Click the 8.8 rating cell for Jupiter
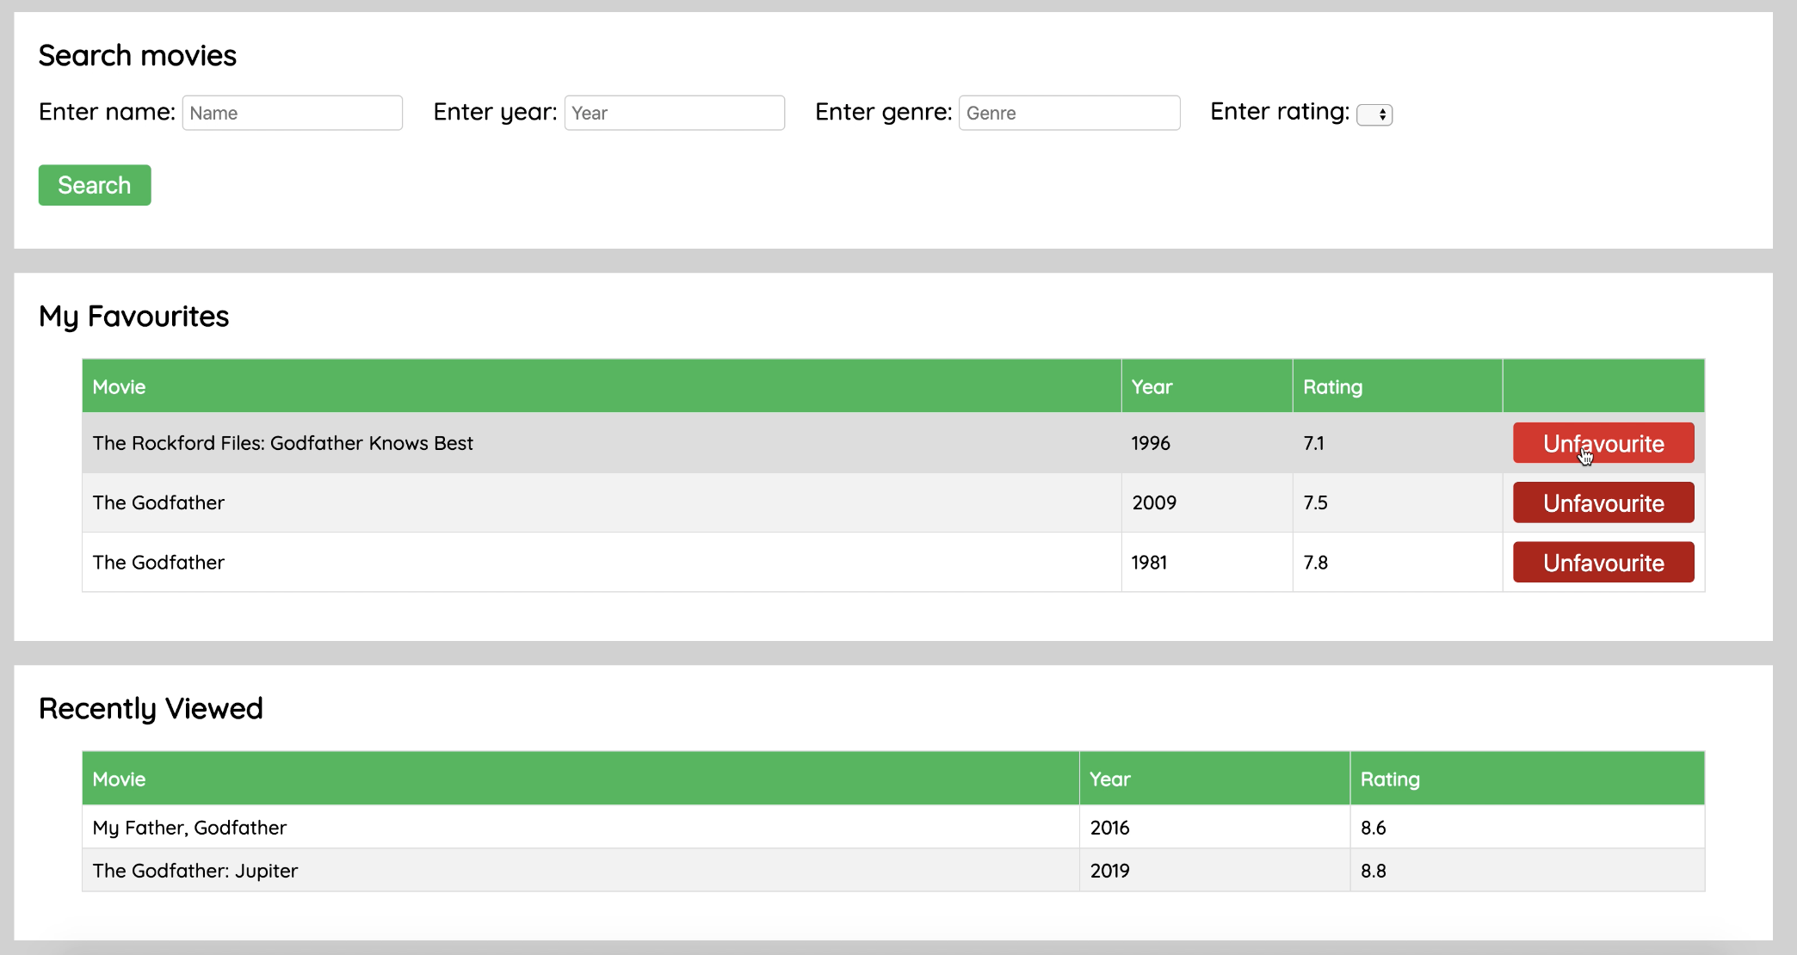This screenshot has width=1797, height=955. [1373, 871]
